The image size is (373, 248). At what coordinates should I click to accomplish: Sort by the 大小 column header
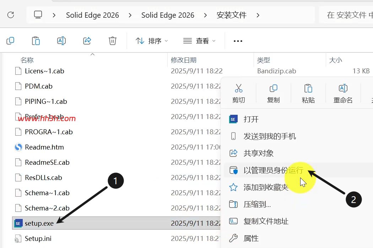tap(335, 60)
